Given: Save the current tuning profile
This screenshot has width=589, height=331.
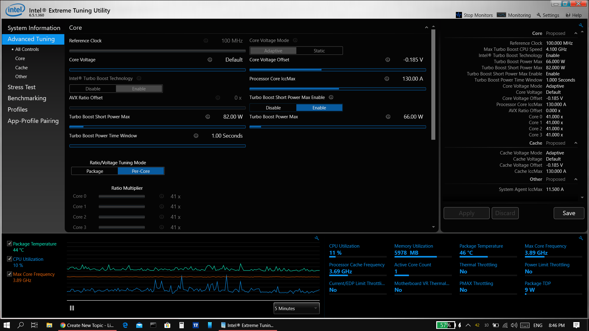Looking at the screenshot, I should pyautogui.click(x=569, y=213).
